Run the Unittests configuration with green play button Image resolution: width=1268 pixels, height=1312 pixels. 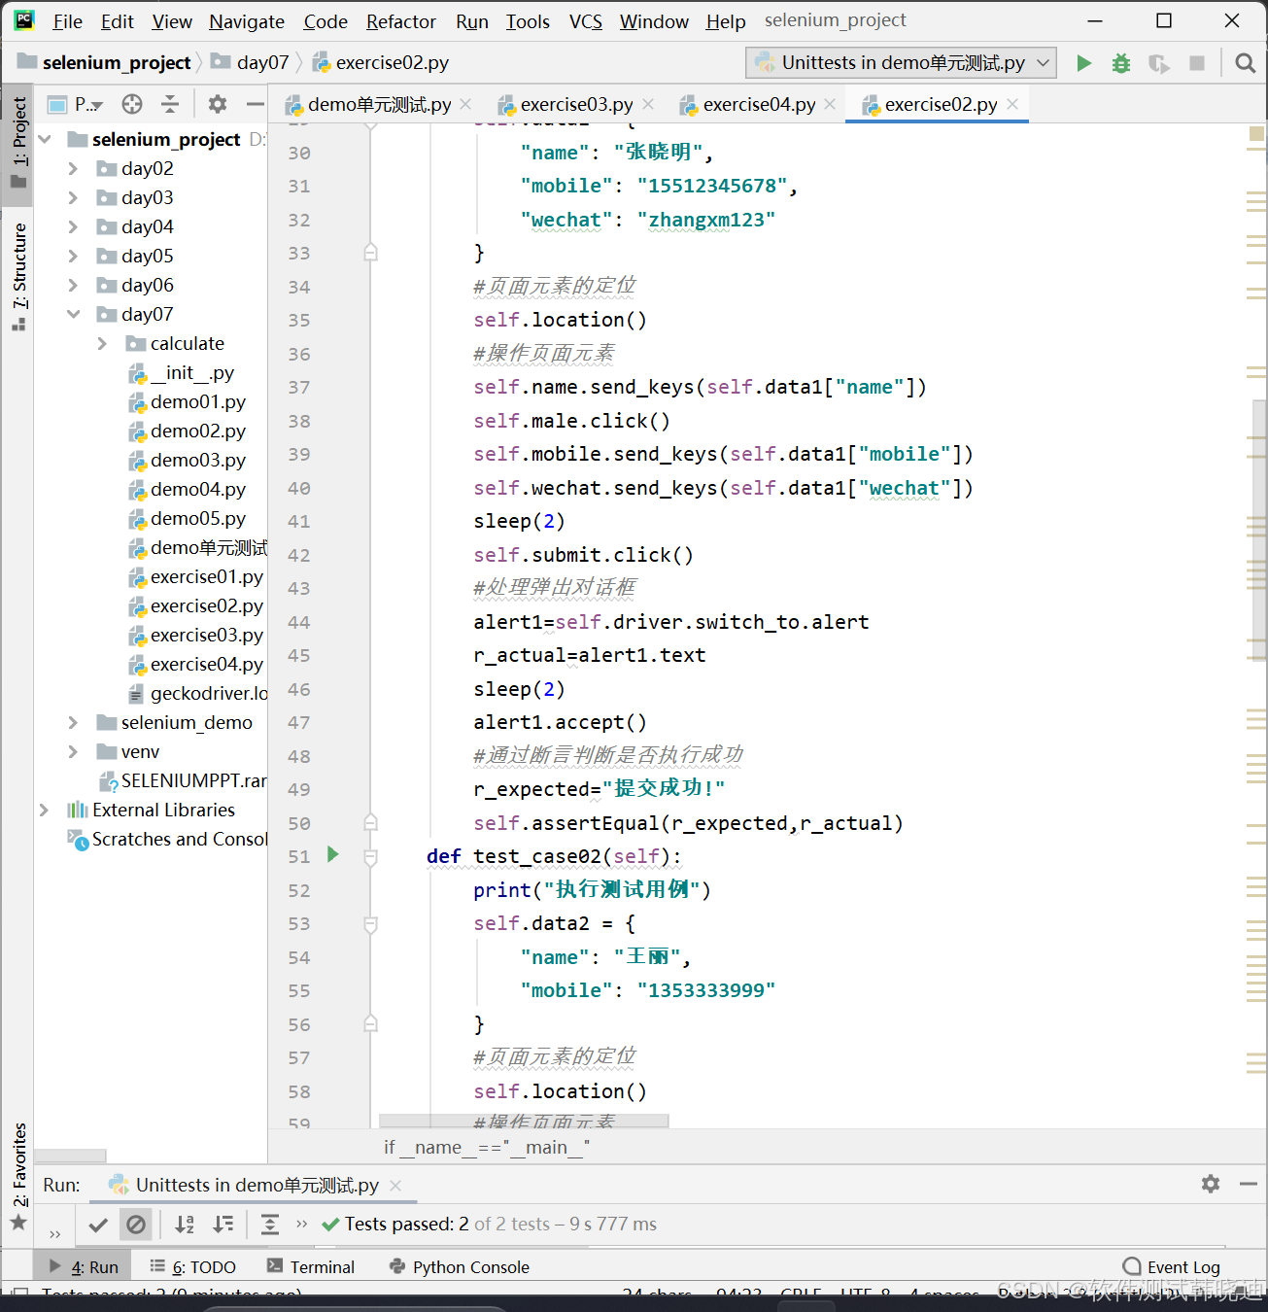(1084, 63)
